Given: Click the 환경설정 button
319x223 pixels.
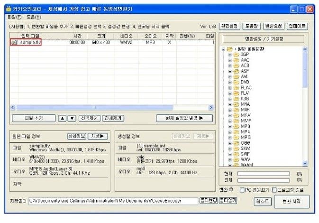Looking at the screenshot, I should pos(229,26).
